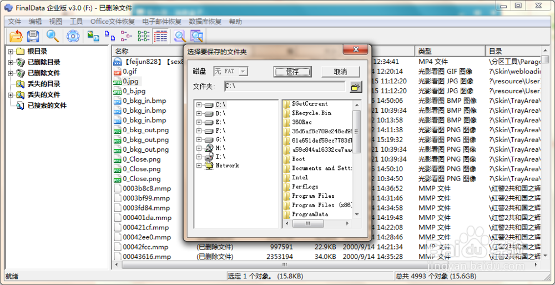Open the 帮助 menu

tap(235, 21)
